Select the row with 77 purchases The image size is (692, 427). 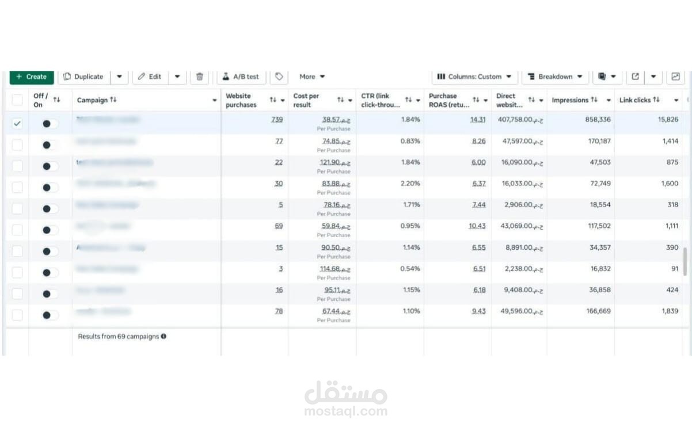(17, 144)
